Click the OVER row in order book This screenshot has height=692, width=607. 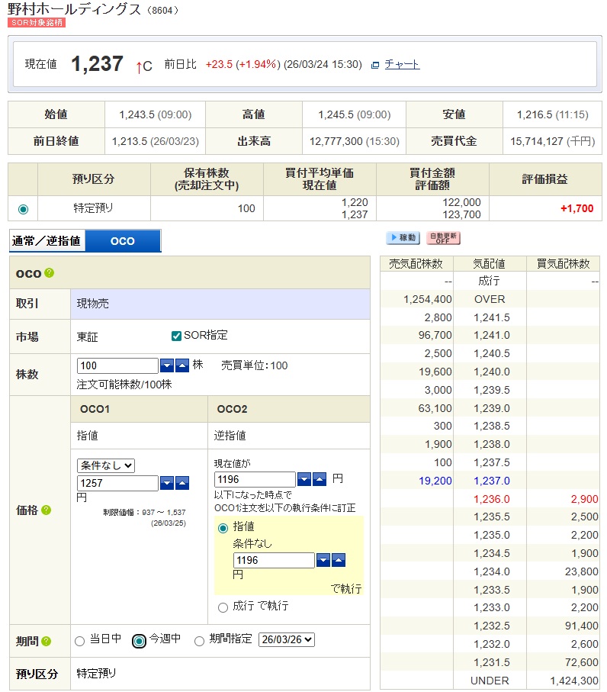click(490, 299)
